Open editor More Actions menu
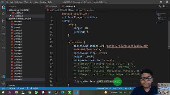The image size is (170, 95). (167, 6)
